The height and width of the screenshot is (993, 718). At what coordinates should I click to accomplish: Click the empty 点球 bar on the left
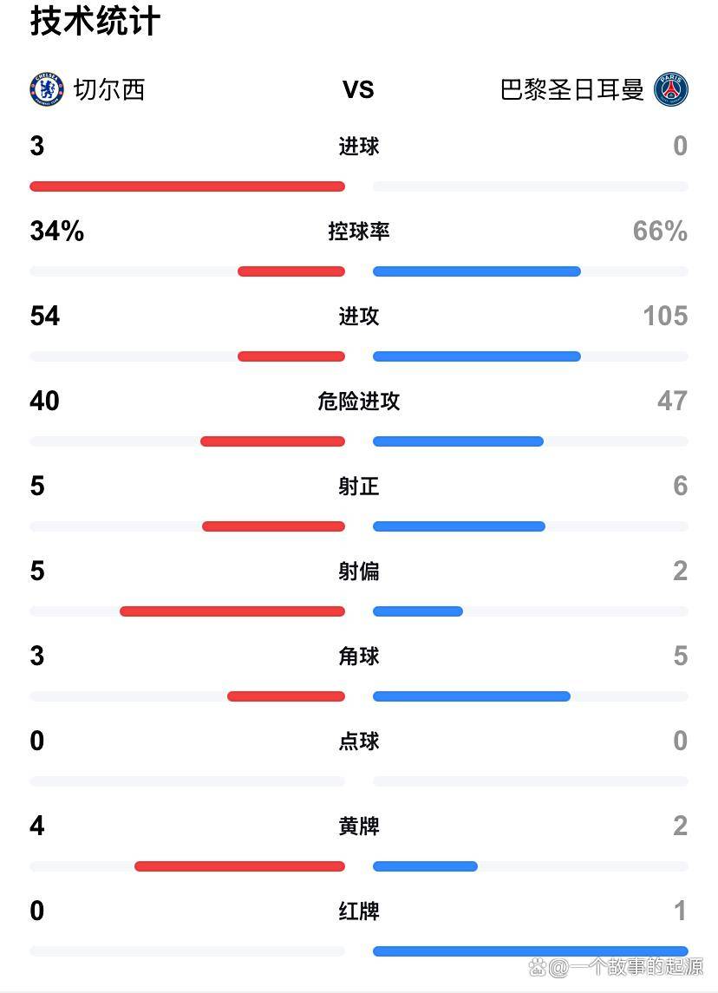(187, 781)
